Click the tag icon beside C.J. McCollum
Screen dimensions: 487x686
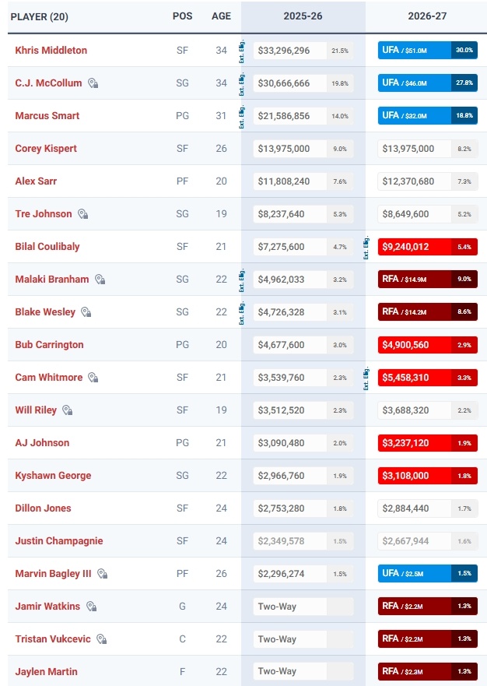click(x=93, y=83)
